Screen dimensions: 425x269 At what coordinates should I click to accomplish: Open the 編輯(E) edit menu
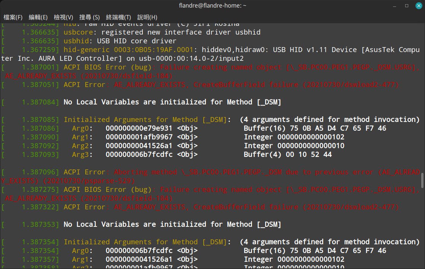point(38,17)
